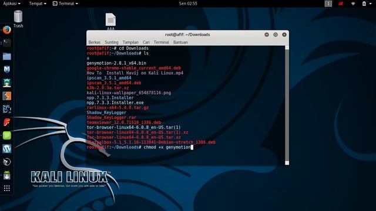
Task: Open the Terminal menu in terminal window
Action: click(x=161, y=42)
